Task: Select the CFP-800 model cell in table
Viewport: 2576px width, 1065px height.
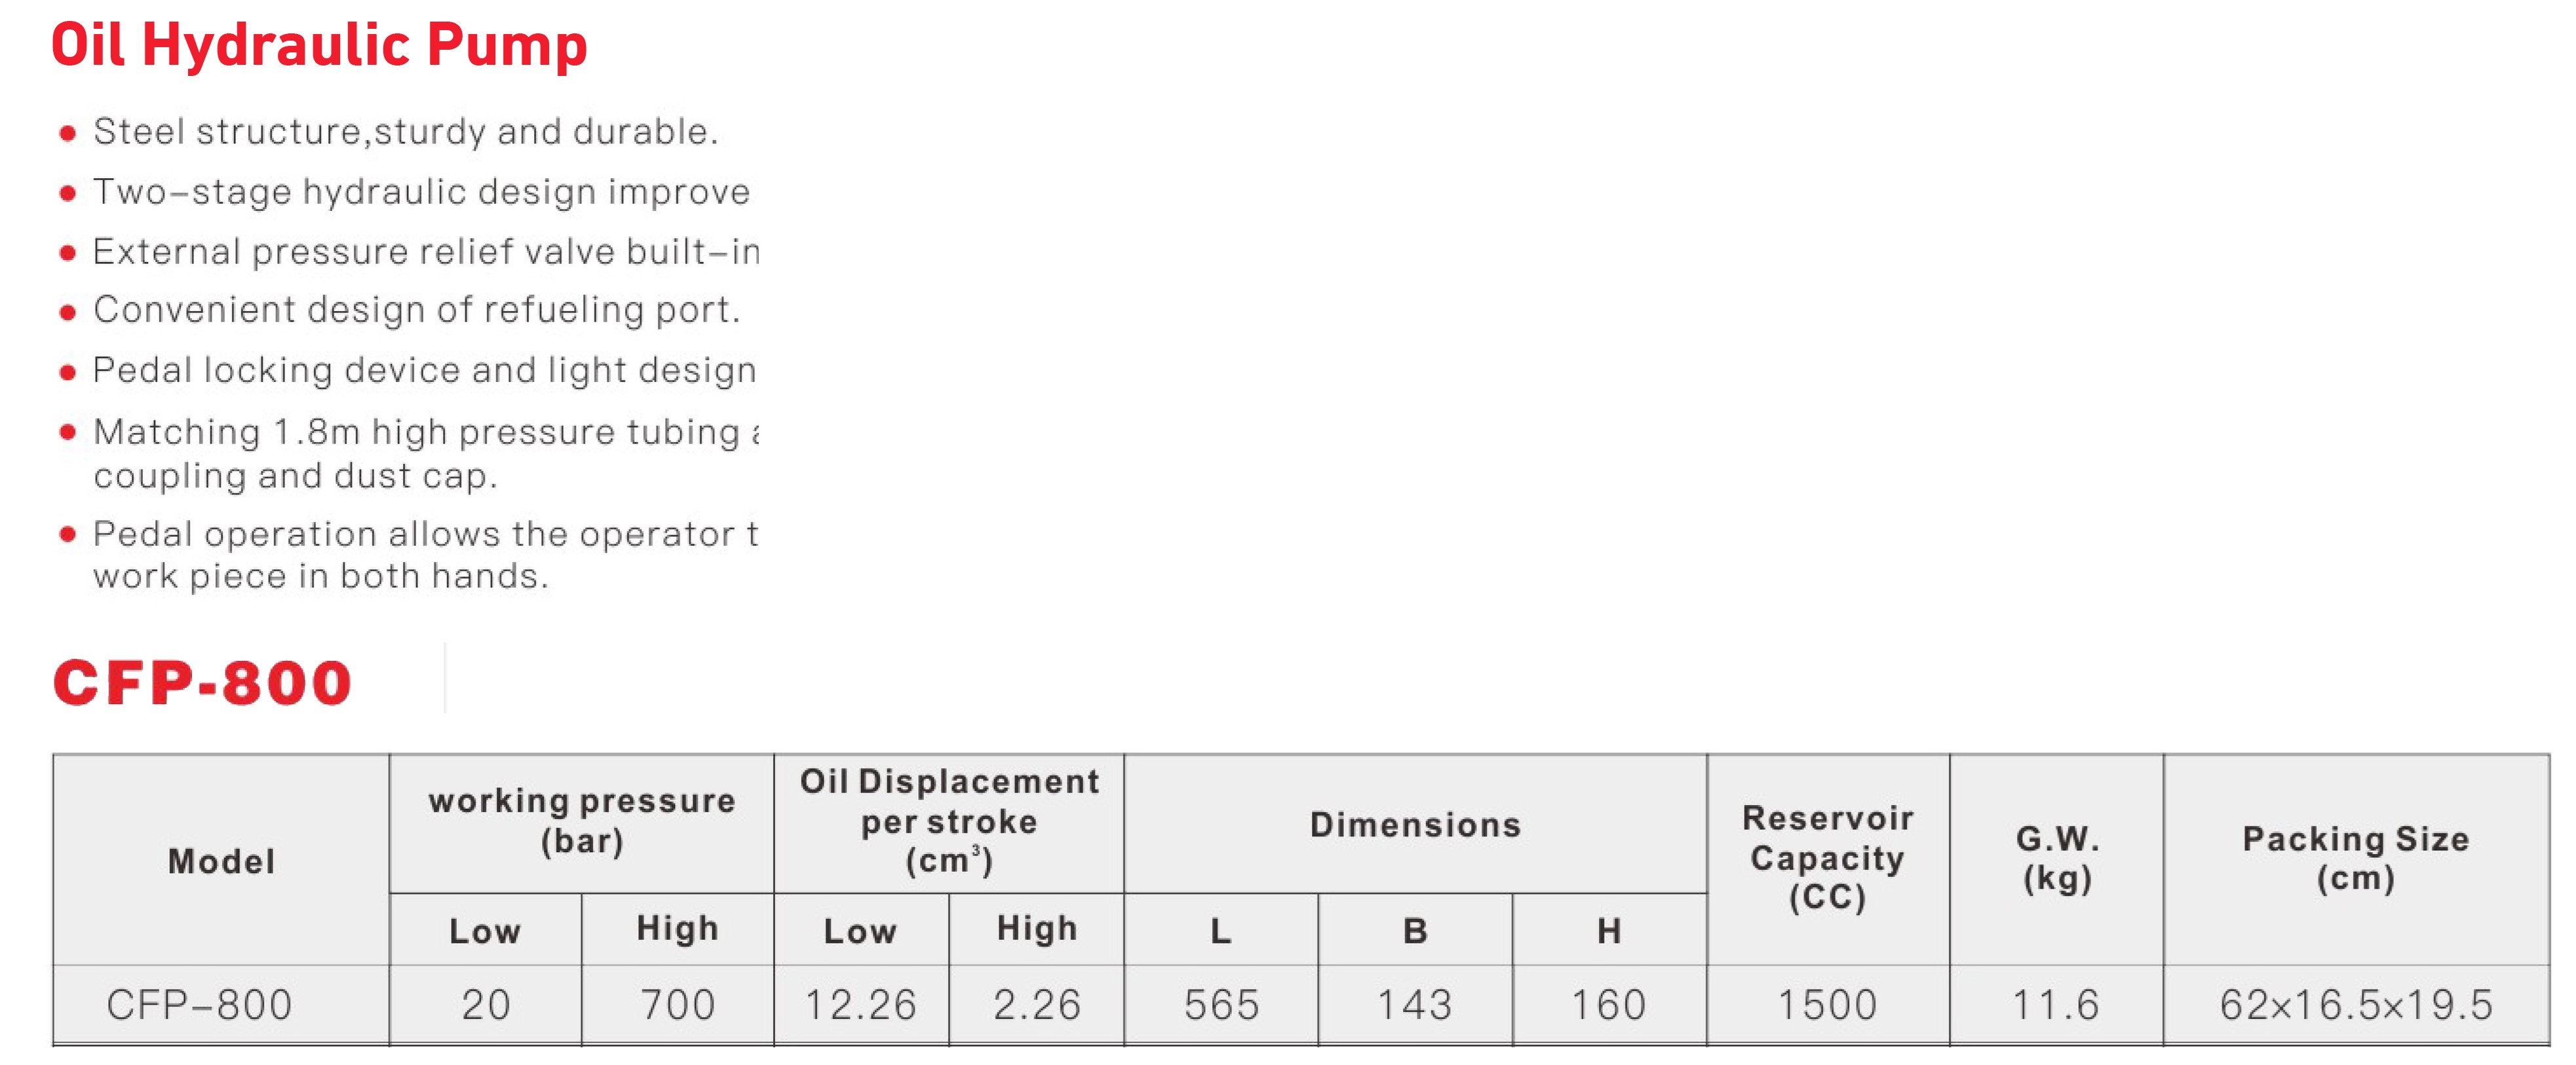Action: (200, 1005)
